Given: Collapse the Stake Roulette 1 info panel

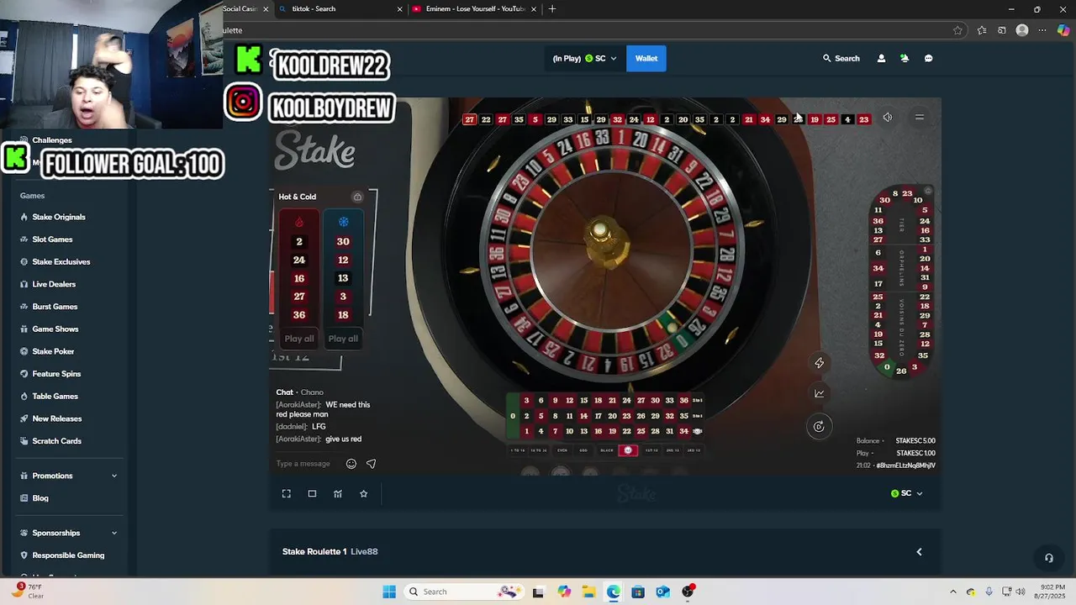Looking at the screenshot, I should (919, 552).
